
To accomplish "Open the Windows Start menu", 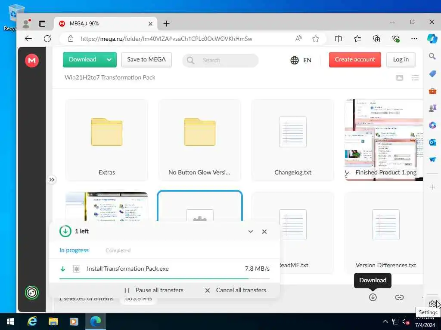I will point(10,321).
